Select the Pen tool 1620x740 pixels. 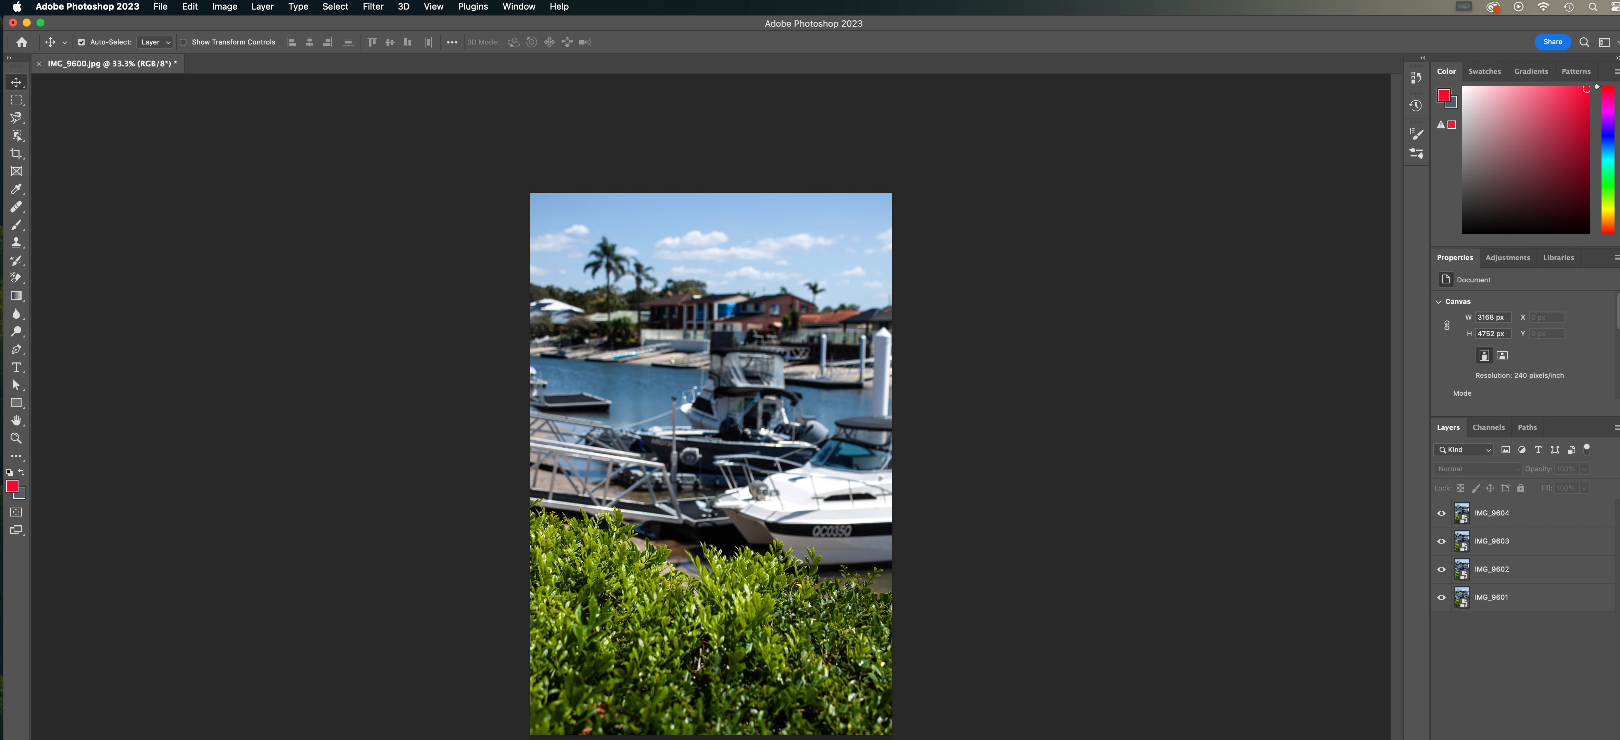[x=16, y=349]
